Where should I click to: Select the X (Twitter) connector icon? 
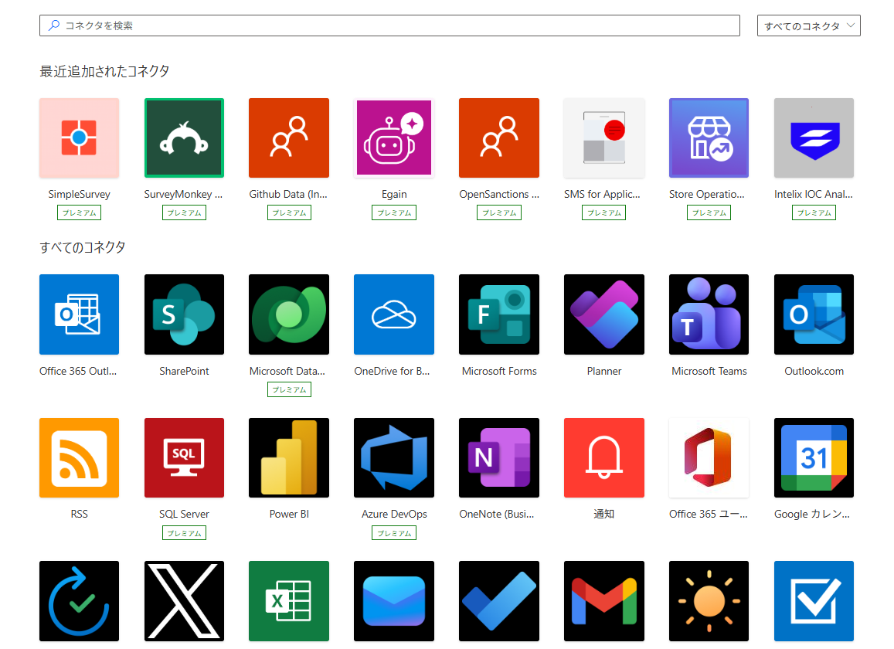click(x=184, y=601)
